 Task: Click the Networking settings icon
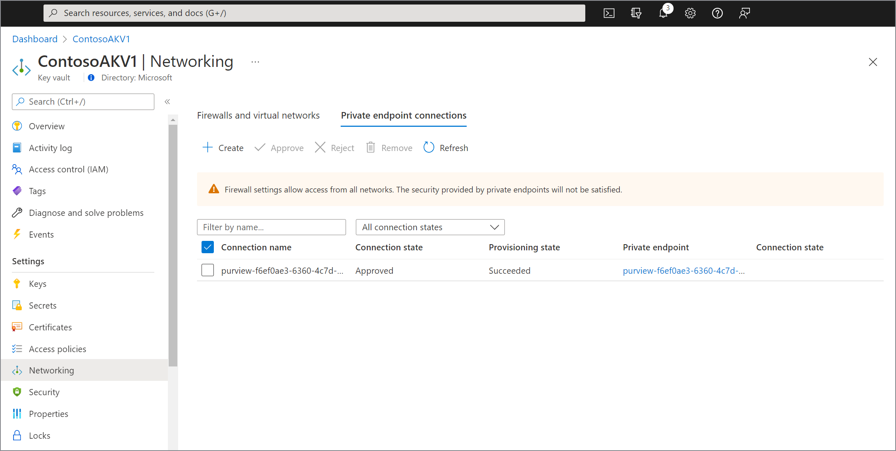18,370
